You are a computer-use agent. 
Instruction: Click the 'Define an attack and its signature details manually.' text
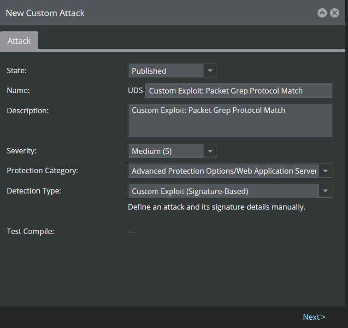click(x=217, y=207)
